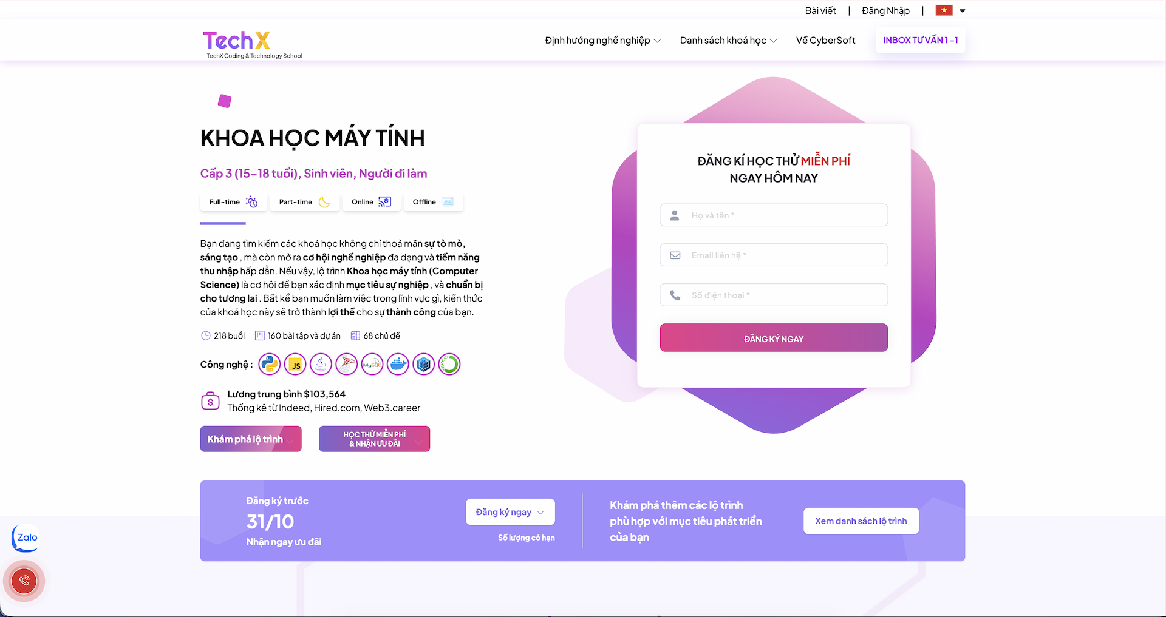Click the Docker technology icon
The height and width of the screenshot is (617, 1166).
(x=398, y=364)
